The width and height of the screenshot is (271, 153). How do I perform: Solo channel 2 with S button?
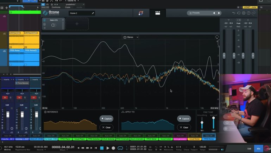click(25, 97)
